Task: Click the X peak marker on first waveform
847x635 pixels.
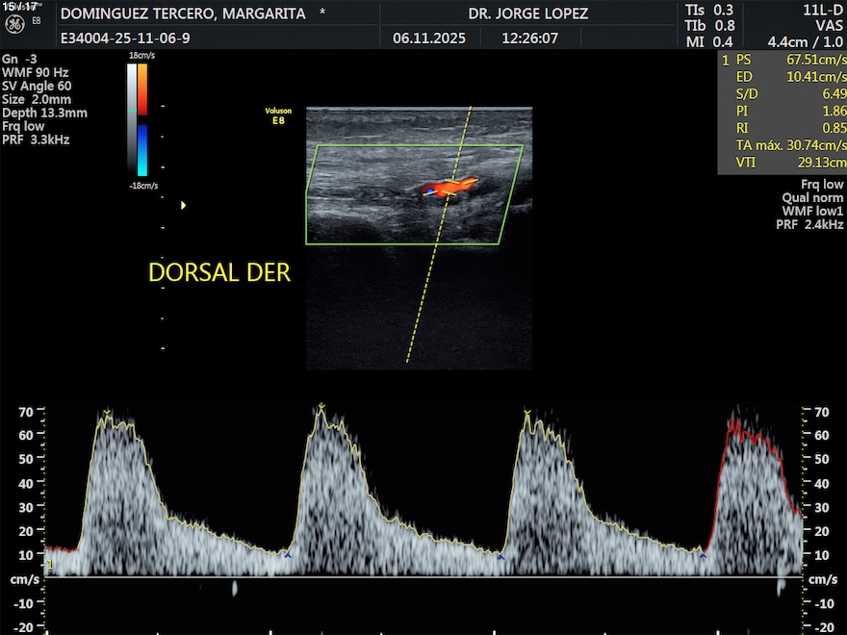Action: [x=108, y=413]
